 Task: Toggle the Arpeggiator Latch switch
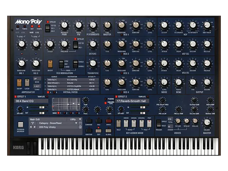click(27, 83)
